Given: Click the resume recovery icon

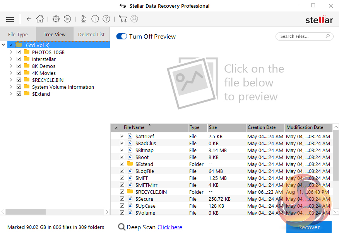Looking at the screenshot, I should pos(67,19).
